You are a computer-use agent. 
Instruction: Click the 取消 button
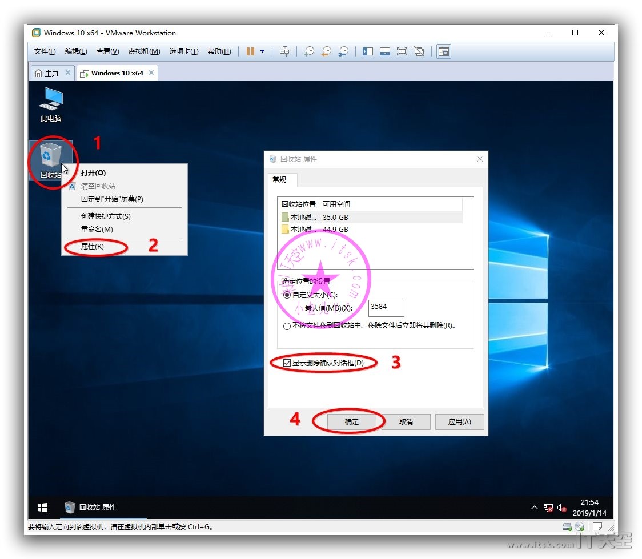click(x=406, y=422)
